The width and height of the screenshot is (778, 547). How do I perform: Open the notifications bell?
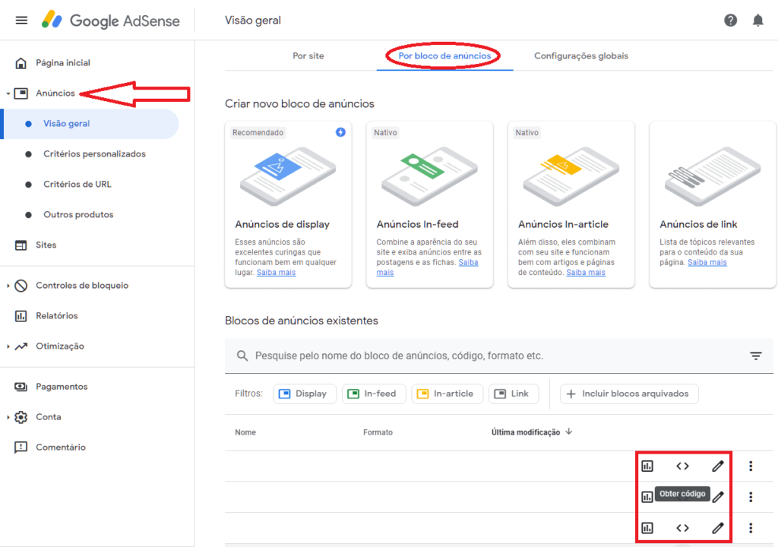(x=757, y=21)
